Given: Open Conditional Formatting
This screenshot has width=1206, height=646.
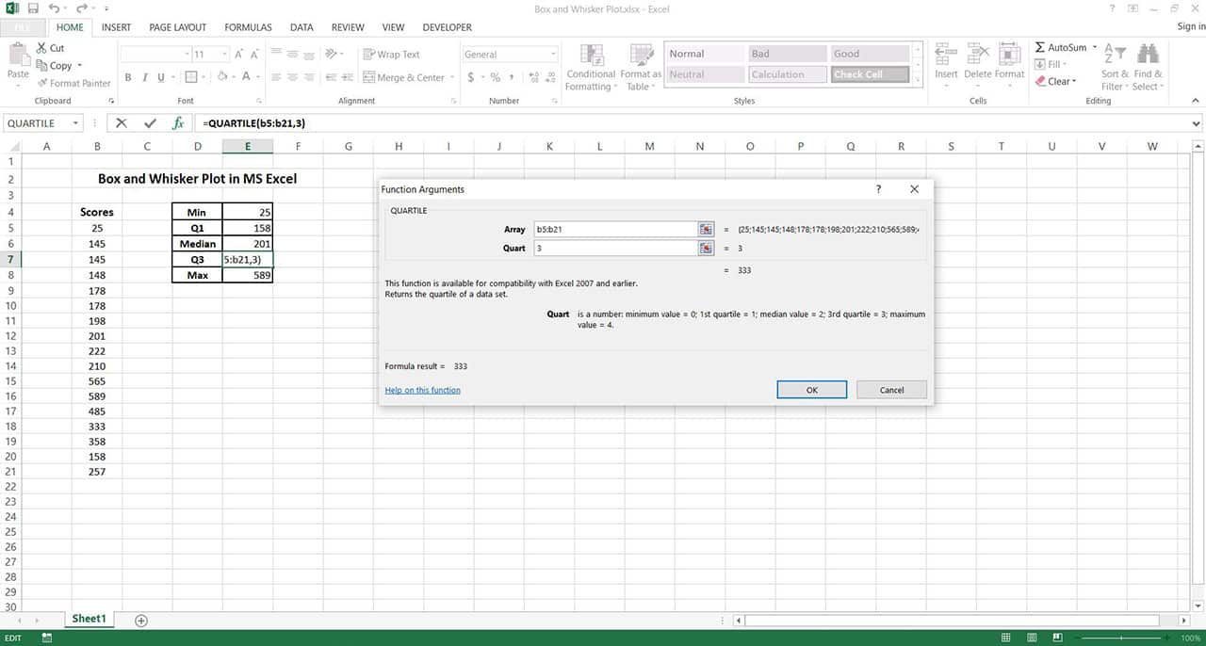Looking at the screenshot, I should pyautogui.click(x=591, y=66).
